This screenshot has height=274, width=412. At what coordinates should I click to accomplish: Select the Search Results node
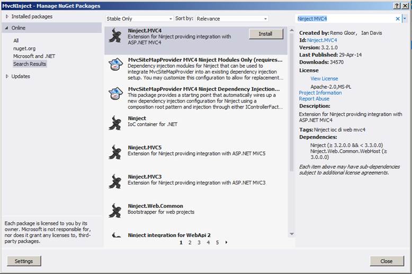click(x=30, y=64)
